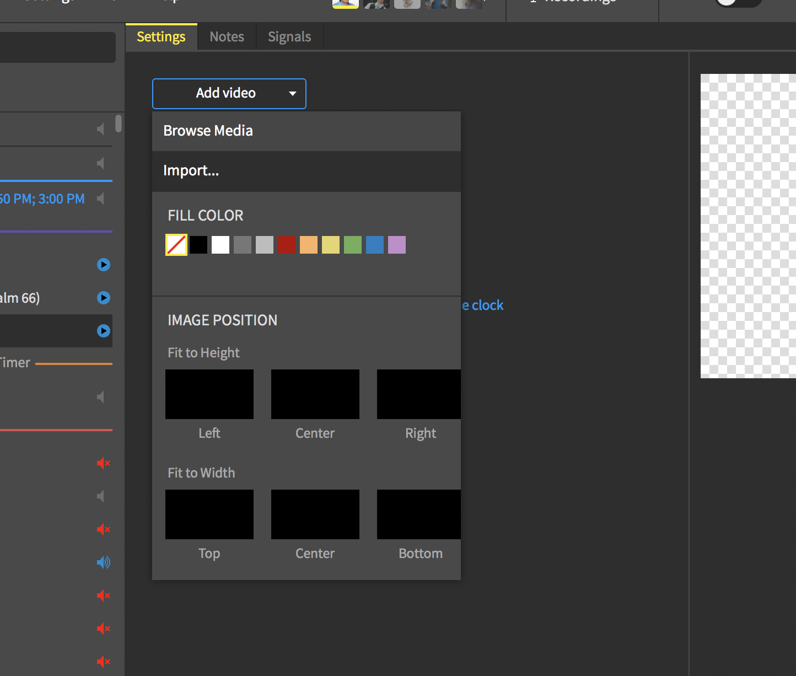The width and height of the screenshot is (796, 676).
Task: Click the play icon beside Psalm 66
Action: (x=103, y=298)
